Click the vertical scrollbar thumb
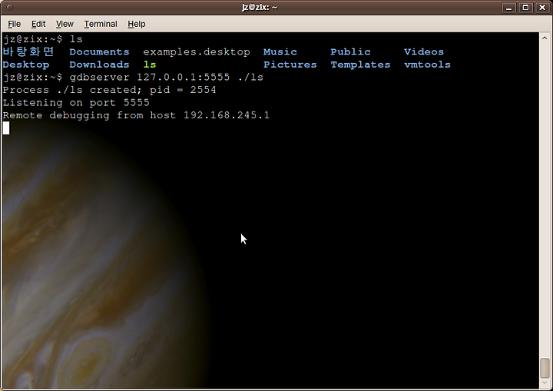The image size is (553, 391). (545, 368)
